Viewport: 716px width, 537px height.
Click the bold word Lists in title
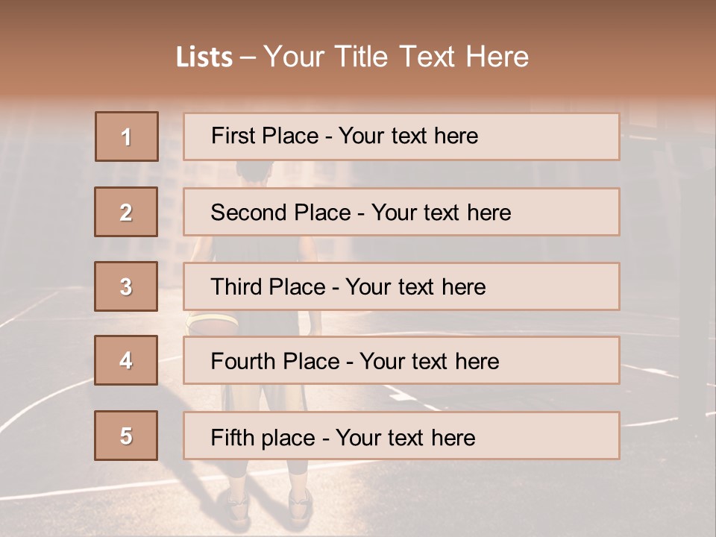pos(204,57)
